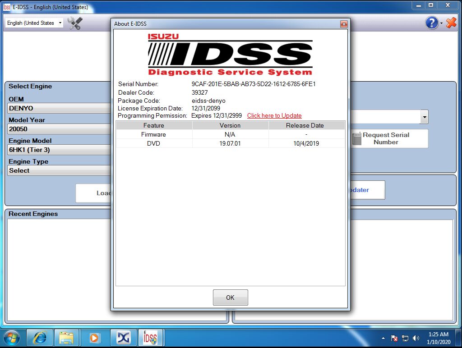This screenshot has height=348, width=462.
Task: Open Windows Explorer folder in taskbar
Action: [x=66, y=338]
